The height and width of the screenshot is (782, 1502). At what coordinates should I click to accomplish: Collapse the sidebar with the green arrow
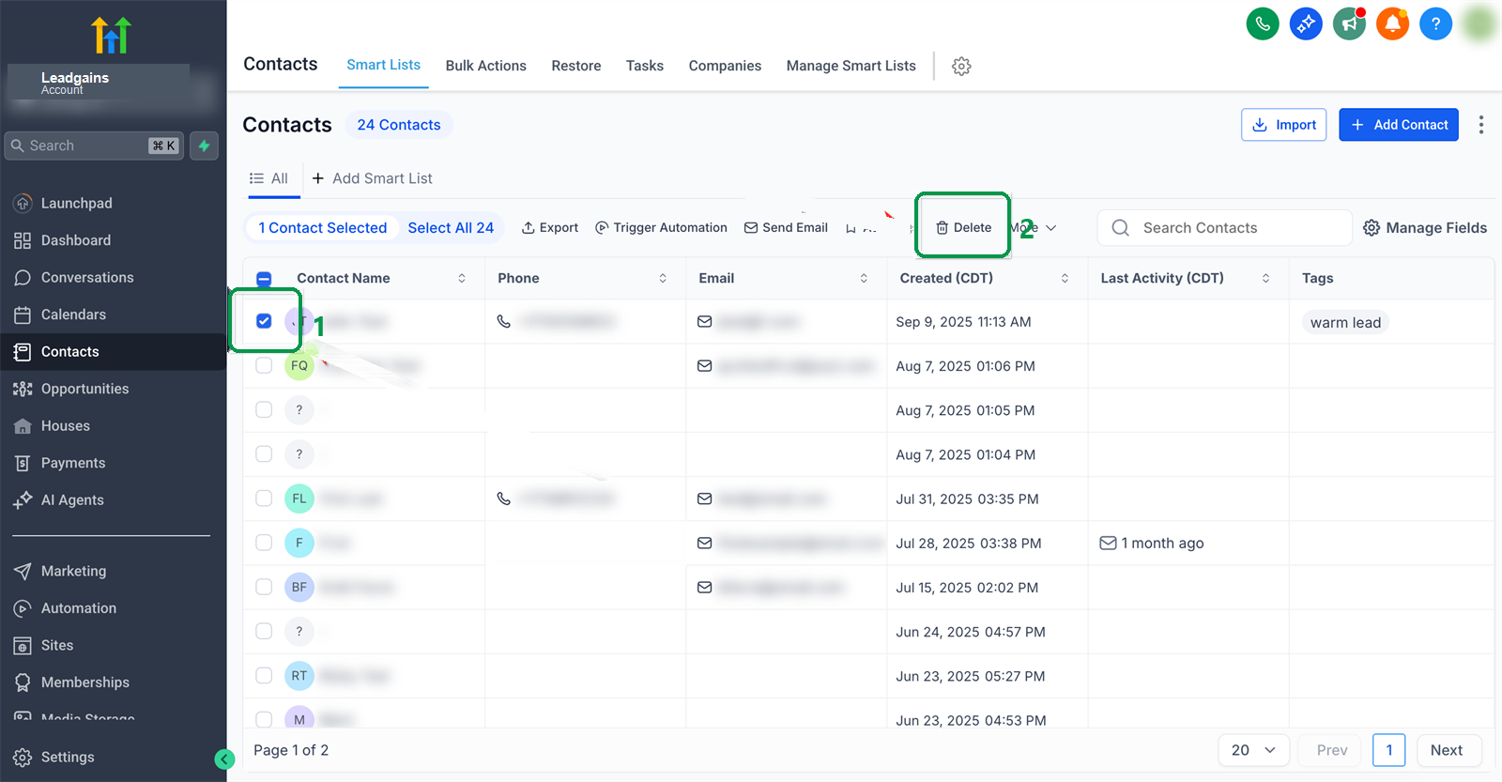[224, 759]
